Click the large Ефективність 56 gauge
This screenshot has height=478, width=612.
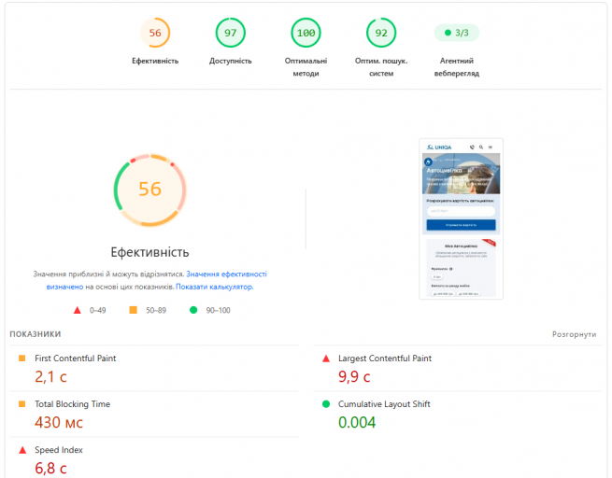click(x=149, y=190)
